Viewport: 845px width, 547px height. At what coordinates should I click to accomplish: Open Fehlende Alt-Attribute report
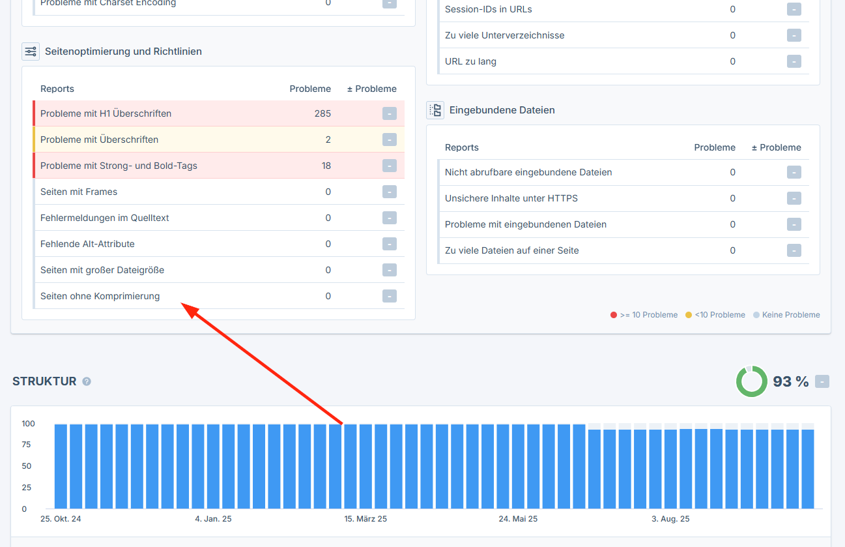pyautogui.click(x=87, y=244)
